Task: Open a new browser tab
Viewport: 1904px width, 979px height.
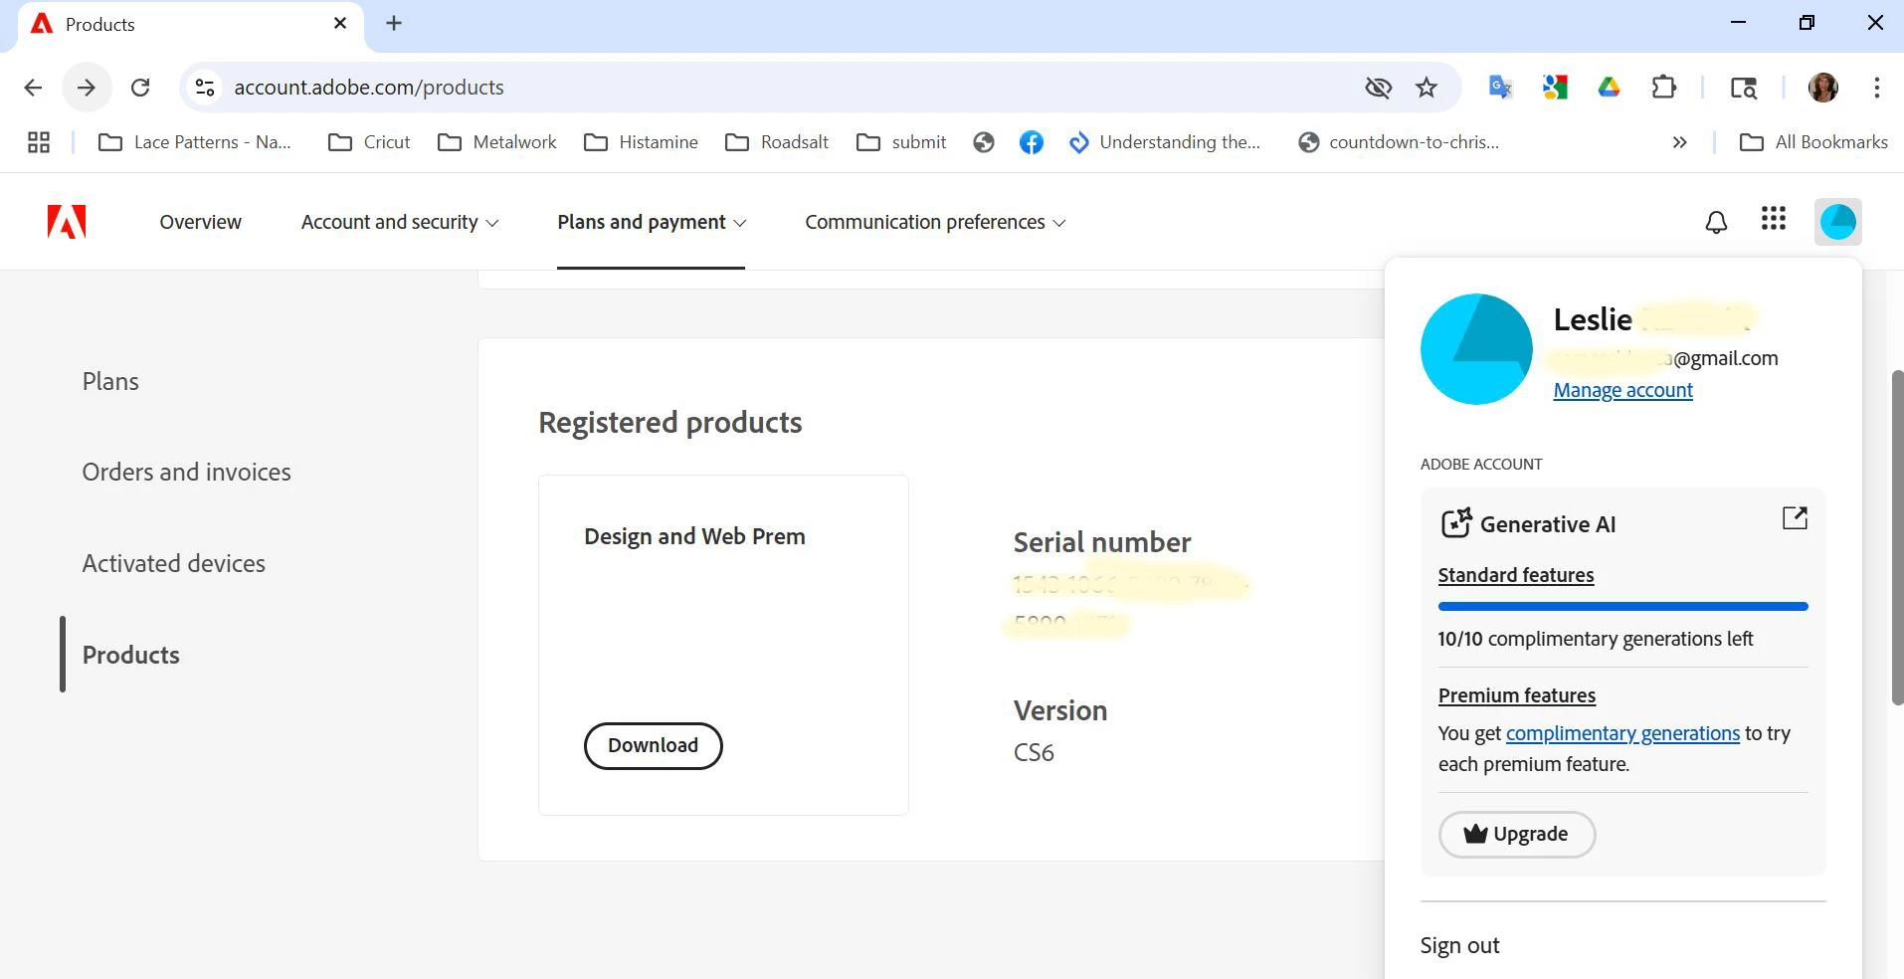Action: click(x=394, y=23)
